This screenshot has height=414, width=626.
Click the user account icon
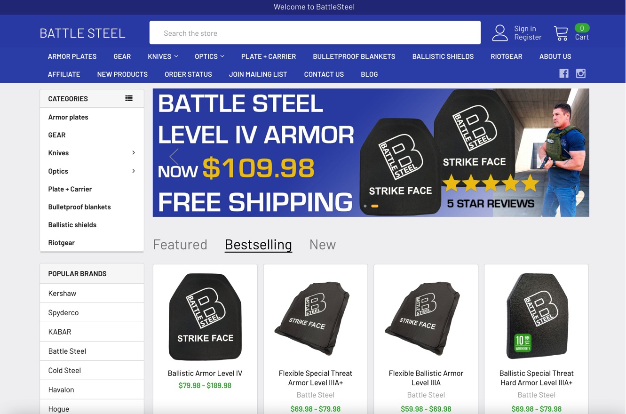click(x=499, y=33)
